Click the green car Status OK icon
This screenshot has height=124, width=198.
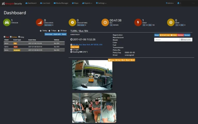[x=7, y=22]
